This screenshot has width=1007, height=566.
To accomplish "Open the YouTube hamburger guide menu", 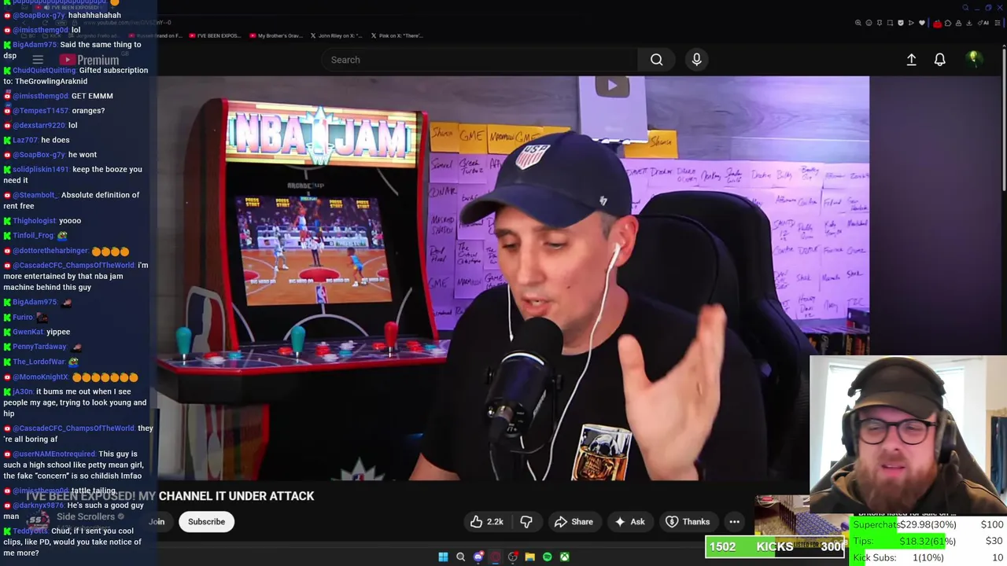I will click(x=37, y=60).
